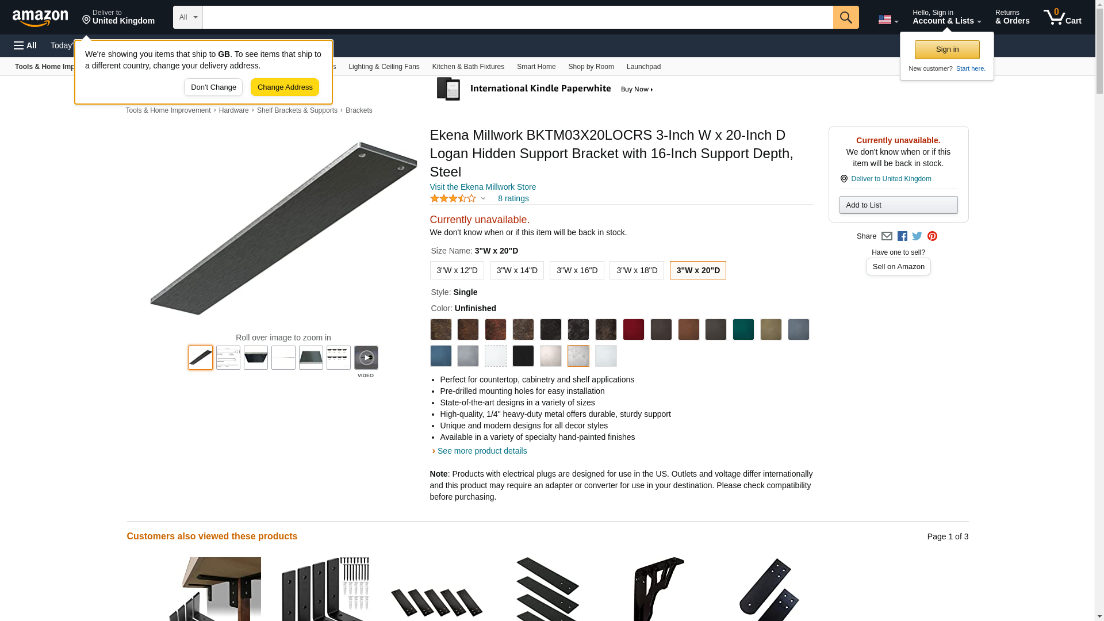Go to Amazon home logo
Viewport: 1104px width, 621px height.
pos(40,18)
